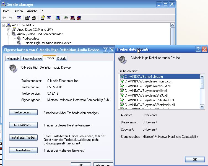Click the ARBEITSZIMMER computer icon in tree
208x166 pixels.
[9, 25]
